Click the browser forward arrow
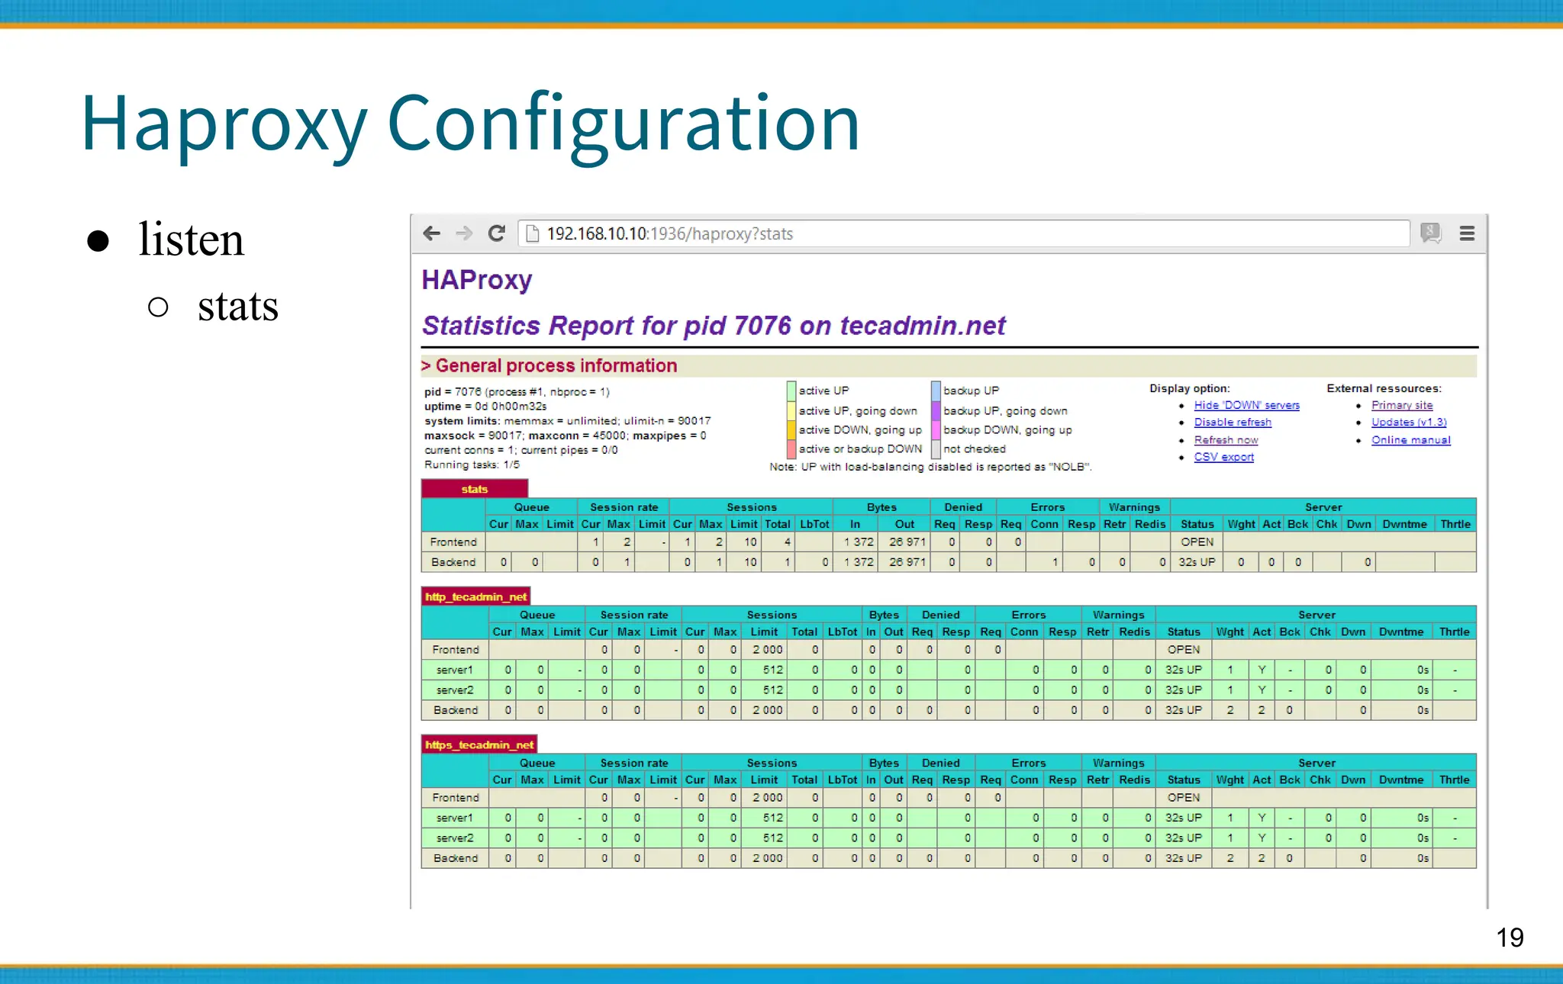Image resolution: width=1563 pixels, height=984 pixels. coord(464,233)
